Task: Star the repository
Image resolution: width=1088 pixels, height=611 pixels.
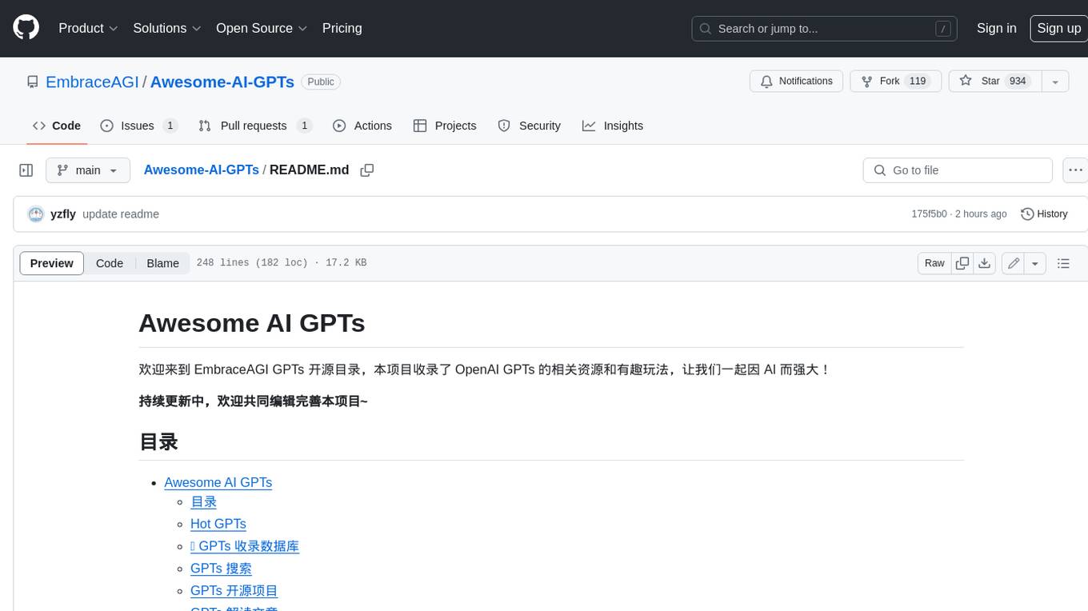Action: (x=994, y=82)
